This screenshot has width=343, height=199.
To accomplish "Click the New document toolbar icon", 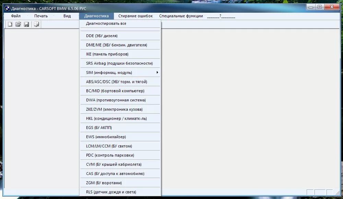I will (10, 24).
